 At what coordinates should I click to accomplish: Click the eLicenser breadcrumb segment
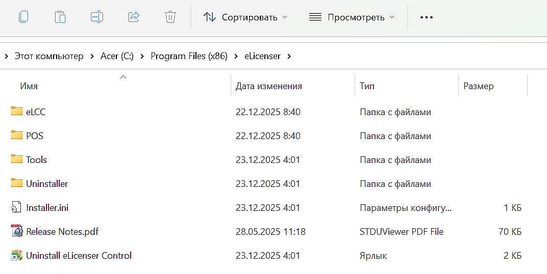coord(262,56)
